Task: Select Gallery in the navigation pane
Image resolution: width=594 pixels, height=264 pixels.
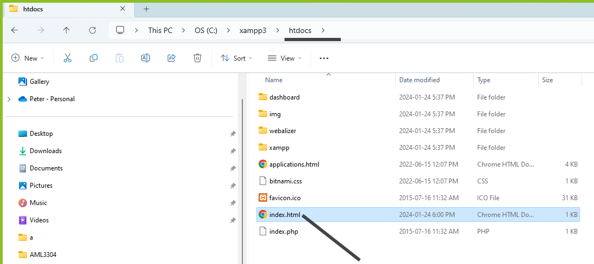Action: pyautogui.click(x=39, y=82)
